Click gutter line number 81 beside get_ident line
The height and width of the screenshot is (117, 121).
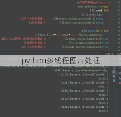[119, 23]
